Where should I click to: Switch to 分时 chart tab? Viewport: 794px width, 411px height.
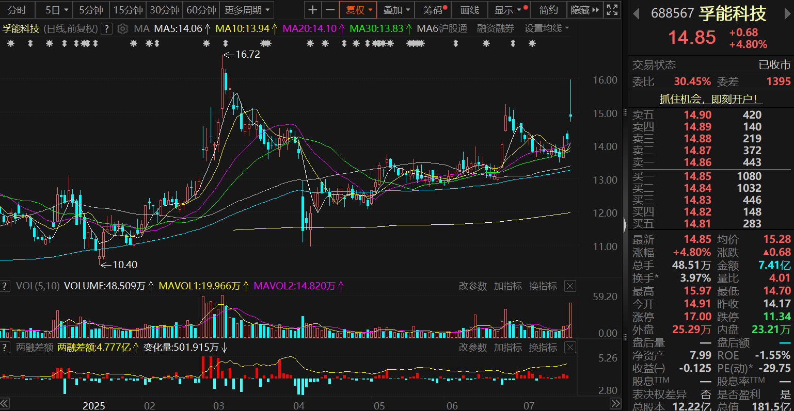pos(17,10)
